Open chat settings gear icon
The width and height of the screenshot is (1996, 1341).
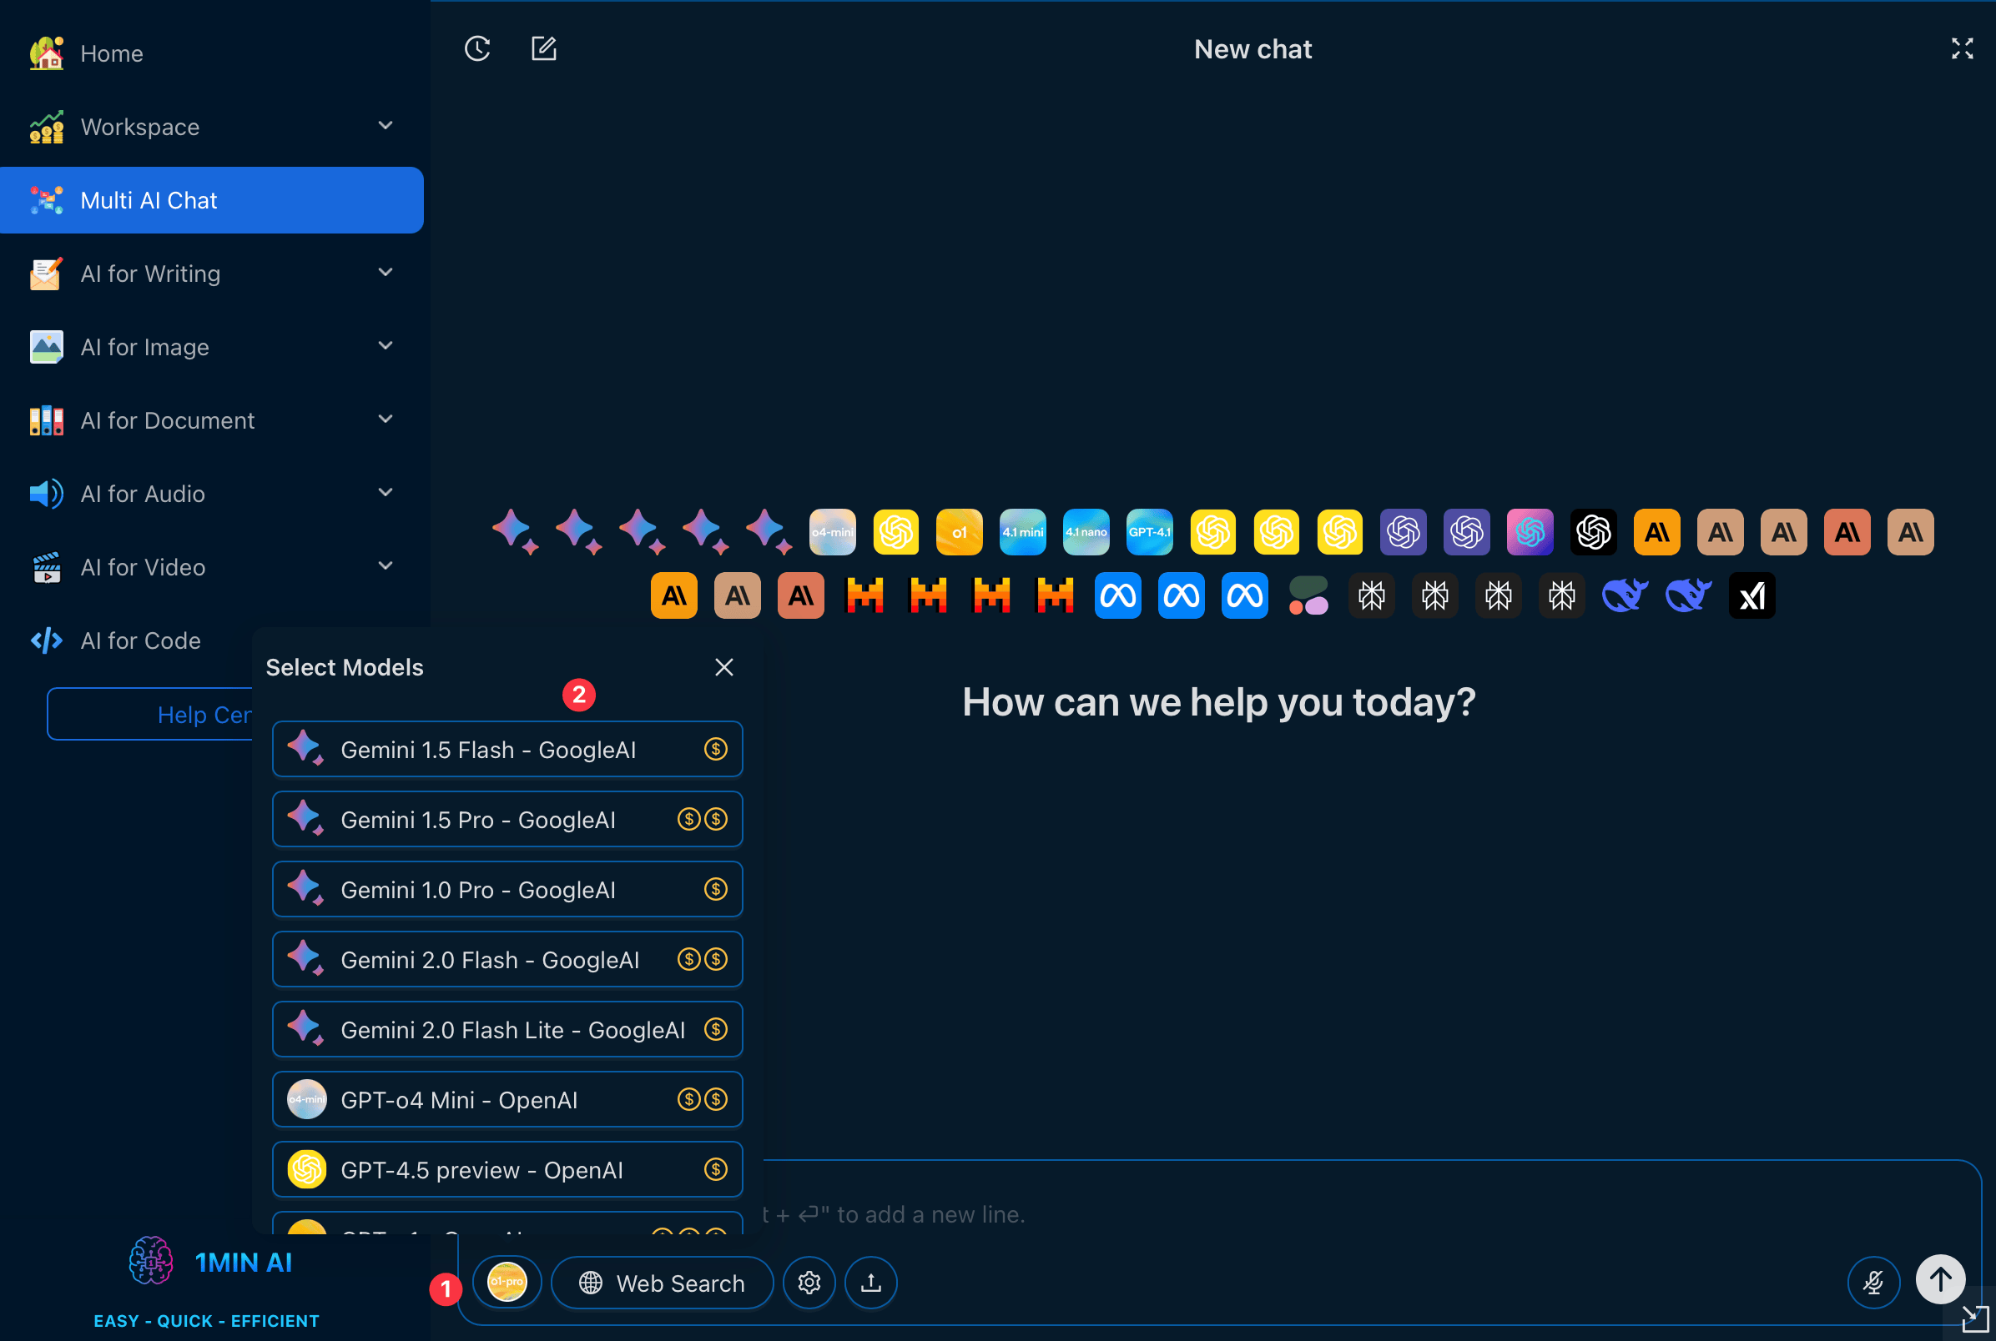pos(809,1282)
